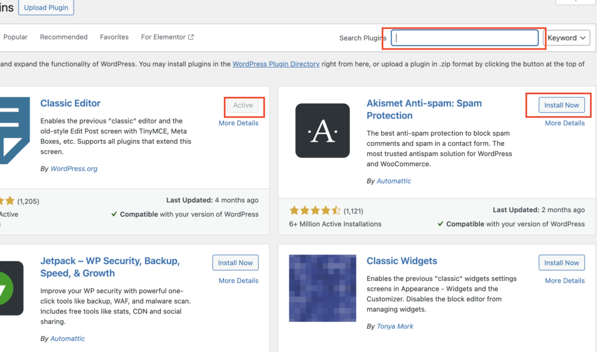
Task: Open the Popular tab
Action: coord(15,37)
